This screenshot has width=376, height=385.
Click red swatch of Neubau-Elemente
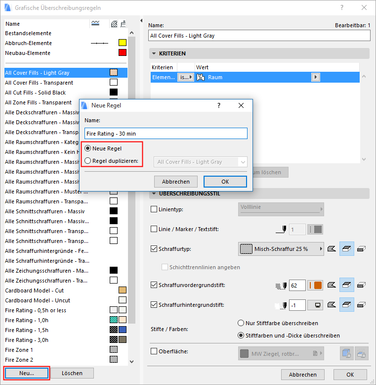[123, 52]
